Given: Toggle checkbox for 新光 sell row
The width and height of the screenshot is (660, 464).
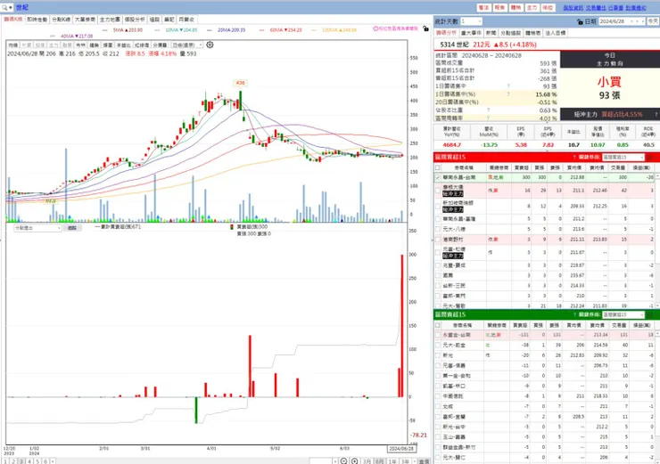Looking at the screenshot, I should click(438, 355).
